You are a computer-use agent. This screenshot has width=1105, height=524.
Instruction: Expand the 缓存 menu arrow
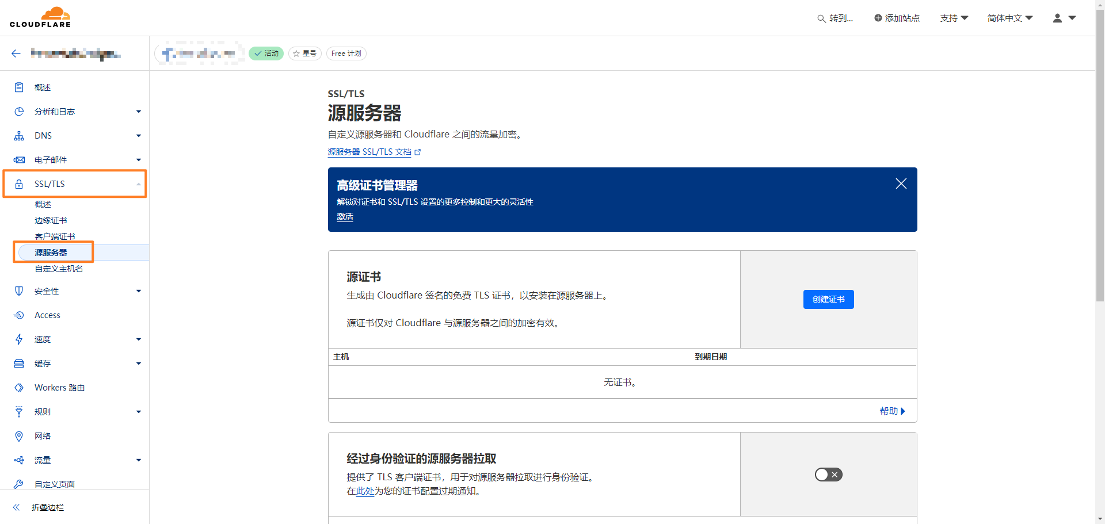coord(139,364)
